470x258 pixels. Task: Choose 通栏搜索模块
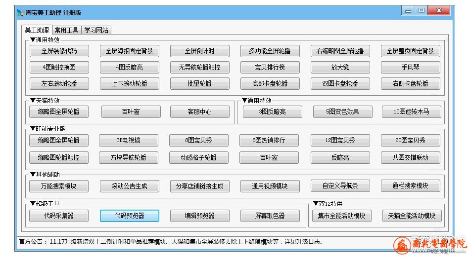(x=410, y=186)
